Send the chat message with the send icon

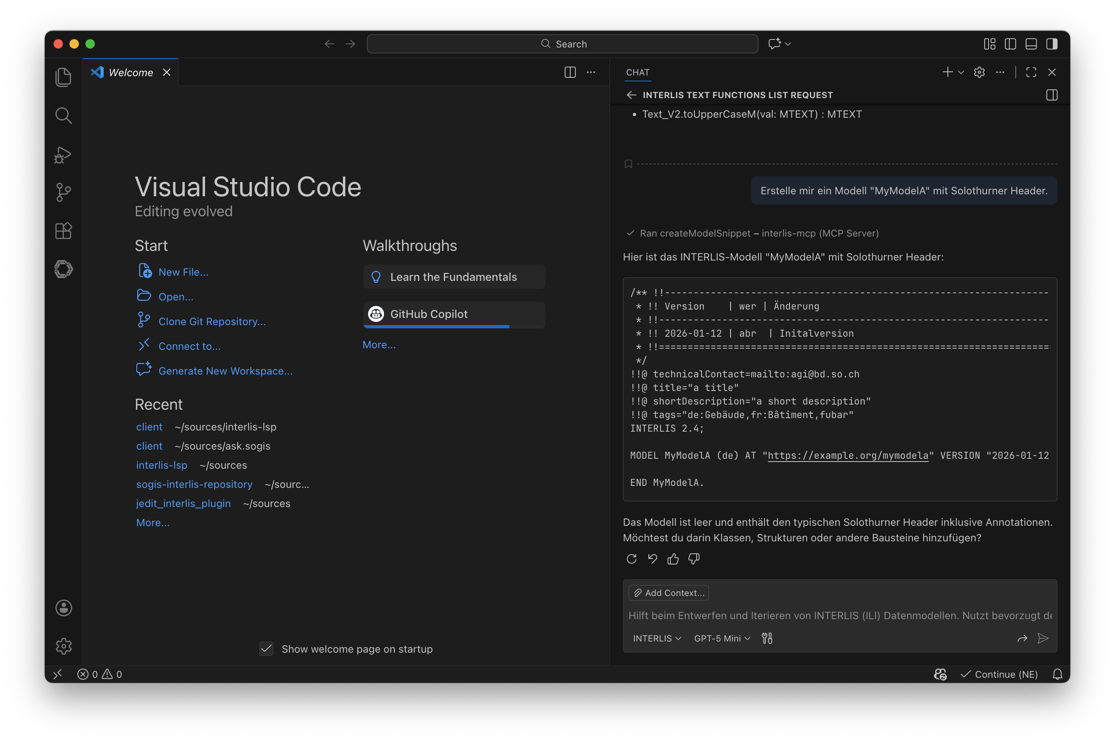coord(1043,638)
